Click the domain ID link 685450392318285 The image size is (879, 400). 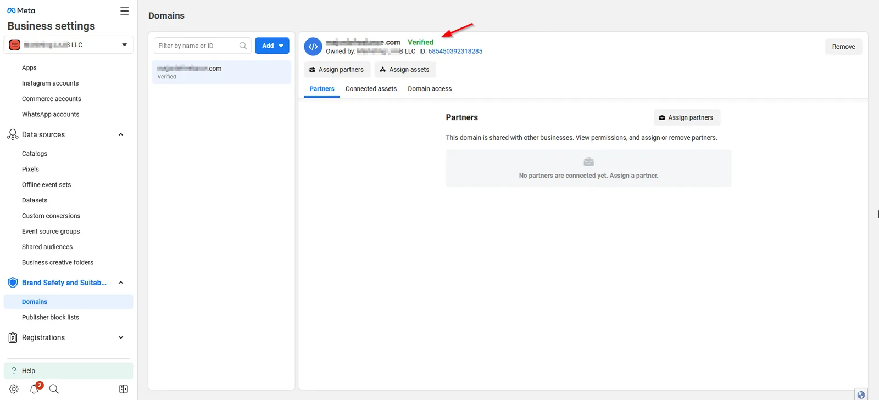click(455, 52)
